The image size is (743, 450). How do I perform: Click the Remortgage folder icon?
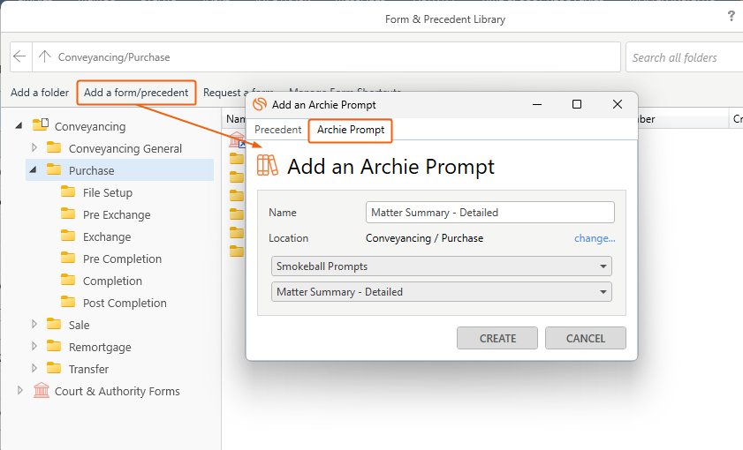(54, 347)
